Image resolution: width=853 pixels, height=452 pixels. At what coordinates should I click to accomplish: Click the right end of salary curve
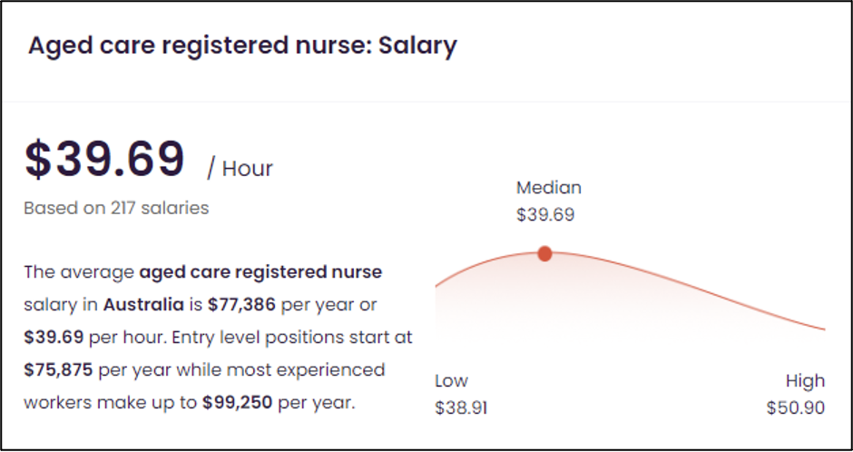point(824,329)
